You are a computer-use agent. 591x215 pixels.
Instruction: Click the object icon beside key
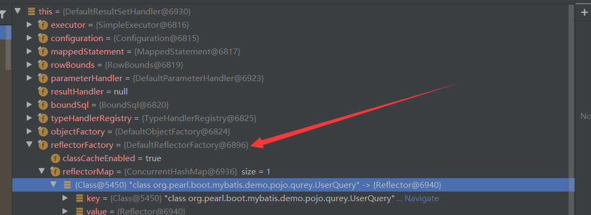(80, 198)
